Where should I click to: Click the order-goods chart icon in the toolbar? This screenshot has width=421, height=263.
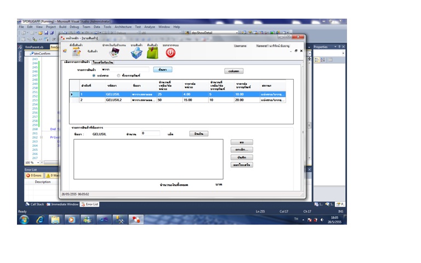tap(76, 52)
